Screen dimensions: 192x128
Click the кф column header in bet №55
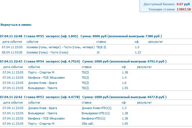click(137, 42)
